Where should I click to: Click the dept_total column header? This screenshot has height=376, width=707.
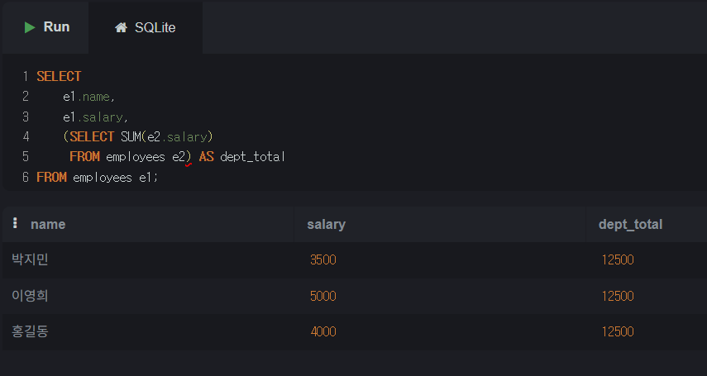[630, 224]
